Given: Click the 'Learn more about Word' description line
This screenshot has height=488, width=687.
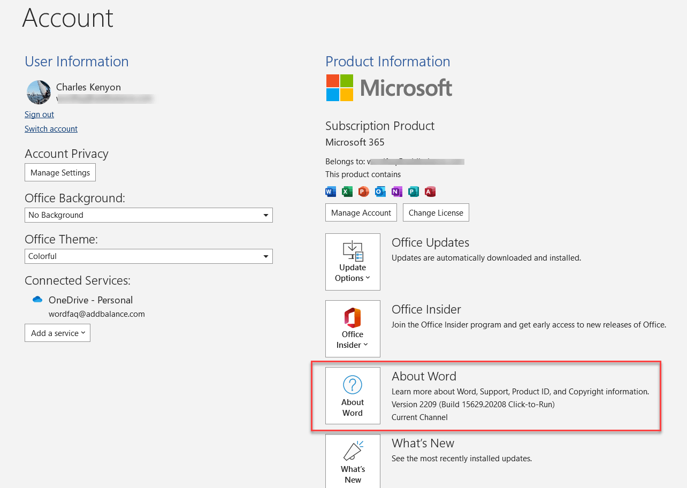Looking at the screenshot, I should (x=520, y=392).
